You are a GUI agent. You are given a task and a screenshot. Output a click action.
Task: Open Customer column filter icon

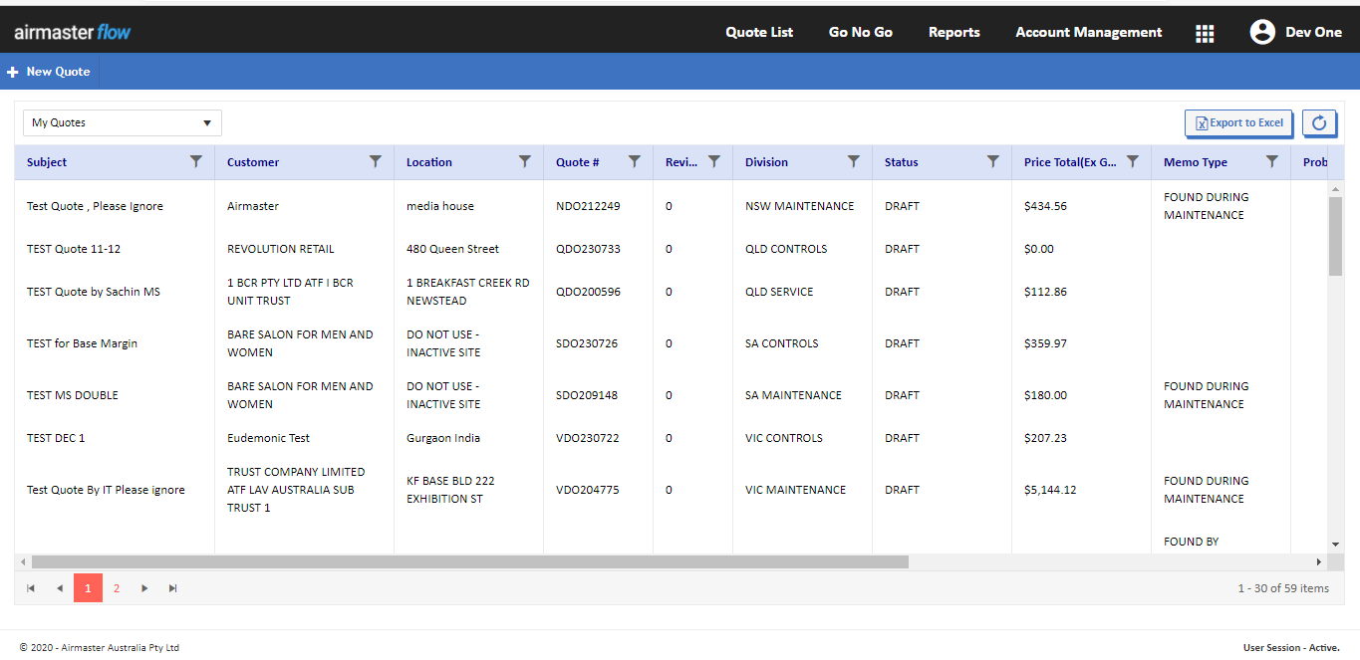click(376, 161)
